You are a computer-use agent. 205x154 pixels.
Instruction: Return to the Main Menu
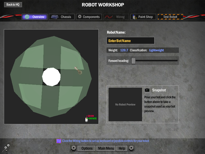point(106,148)
